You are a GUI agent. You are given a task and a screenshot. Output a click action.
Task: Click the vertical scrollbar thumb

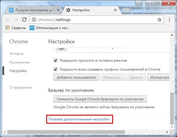[x=172, y=108]
